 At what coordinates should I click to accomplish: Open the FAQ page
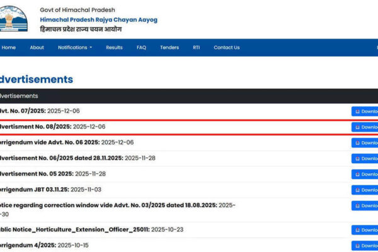point(141,47)
